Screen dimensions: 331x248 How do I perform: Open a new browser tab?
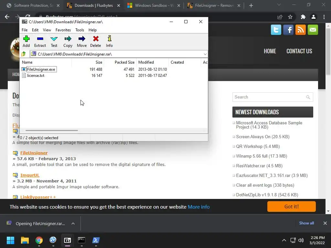251,5
